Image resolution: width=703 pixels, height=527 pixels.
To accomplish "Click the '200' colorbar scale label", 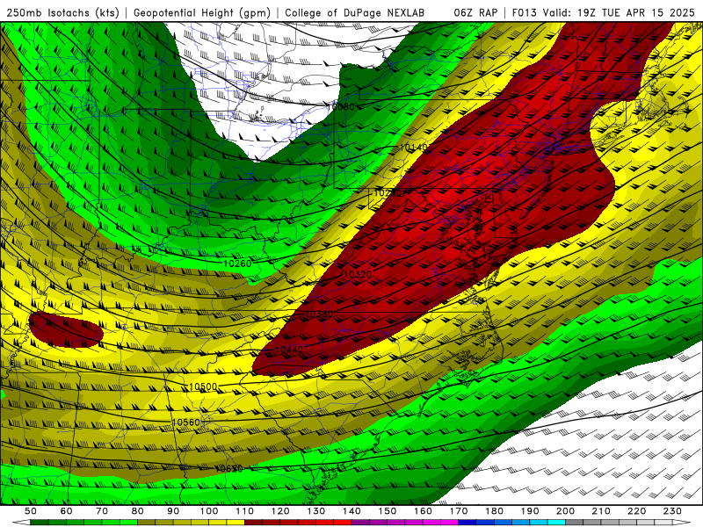I will click(566, 511).
